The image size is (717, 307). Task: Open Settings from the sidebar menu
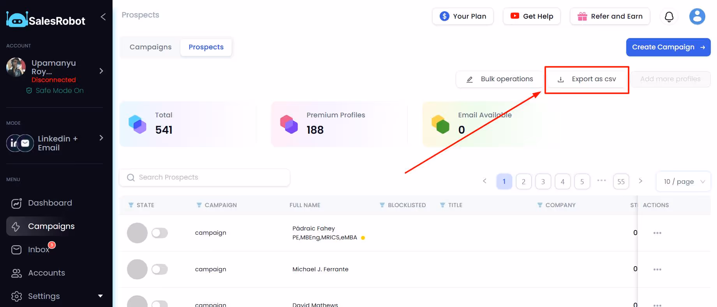pyautogui.click(x=44, y=297)
